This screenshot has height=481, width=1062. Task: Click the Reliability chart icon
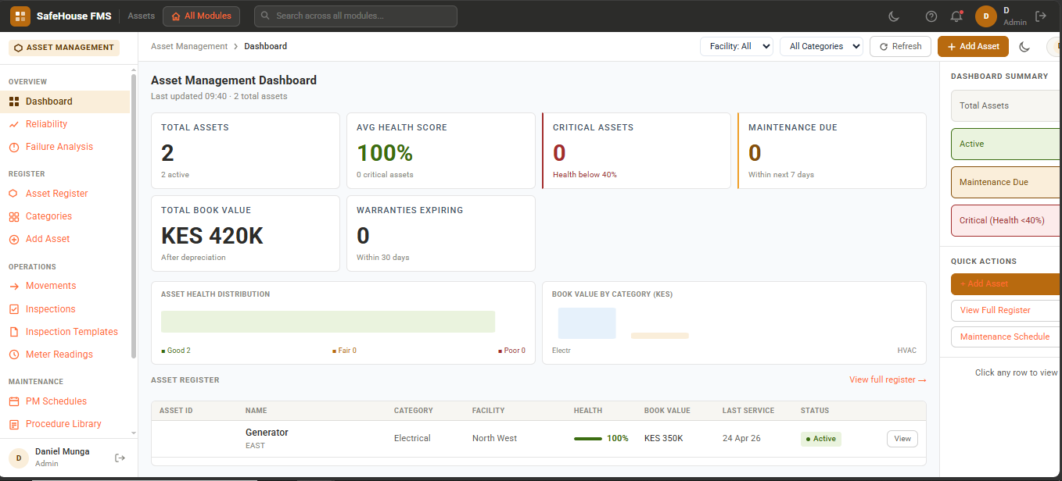pos(14,124)
